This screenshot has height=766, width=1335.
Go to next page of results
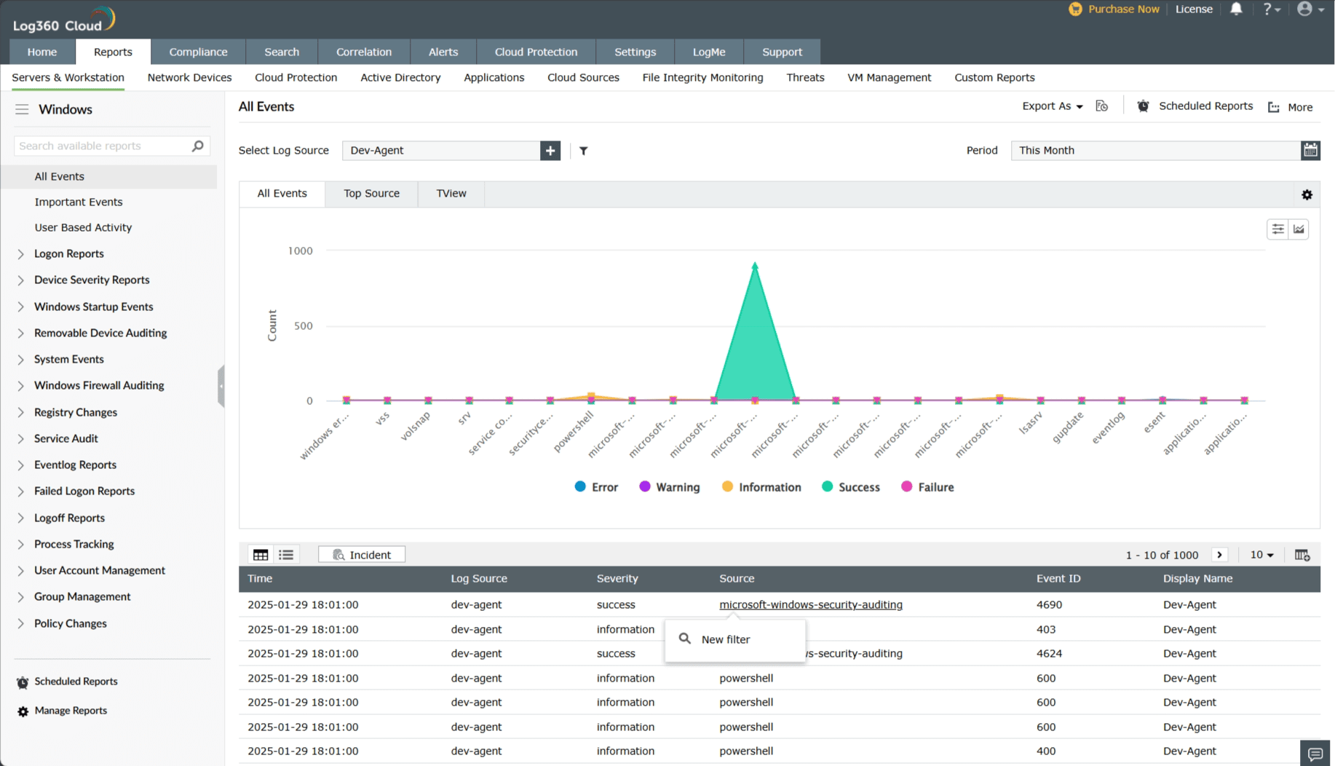click(x=1220, y=555)
